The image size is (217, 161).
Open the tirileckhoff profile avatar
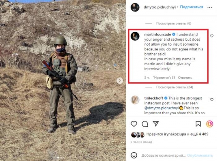[x=135, y=100]
